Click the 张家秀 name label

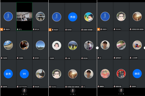coord(5,87)
